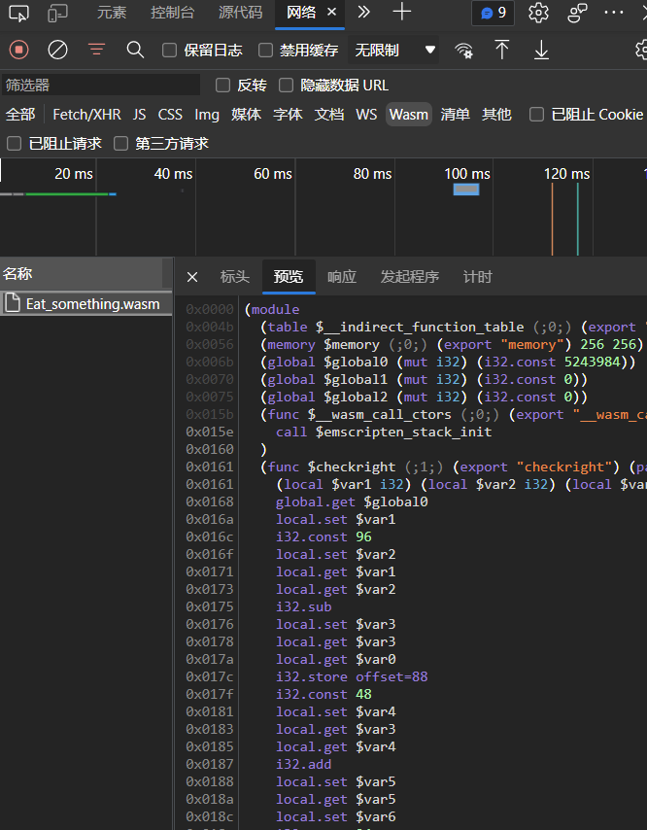
Task: Open network conditions wifi icon
Action: pos(464,51)
